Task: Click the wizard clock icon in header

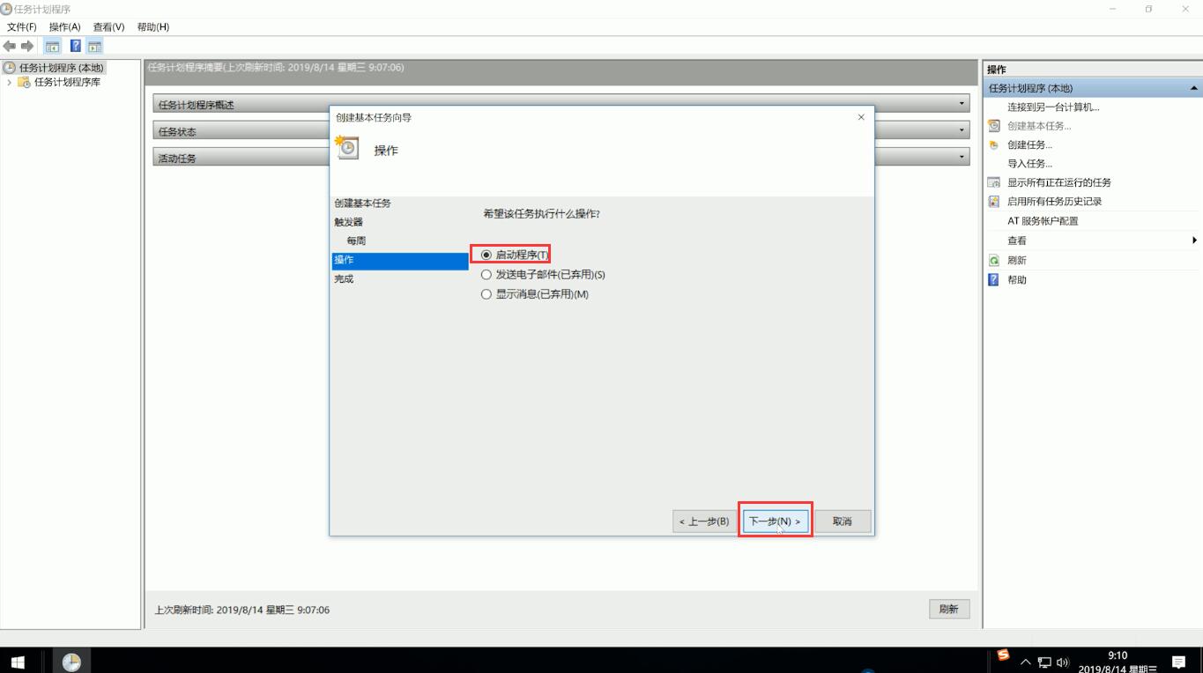Action: 347,147
